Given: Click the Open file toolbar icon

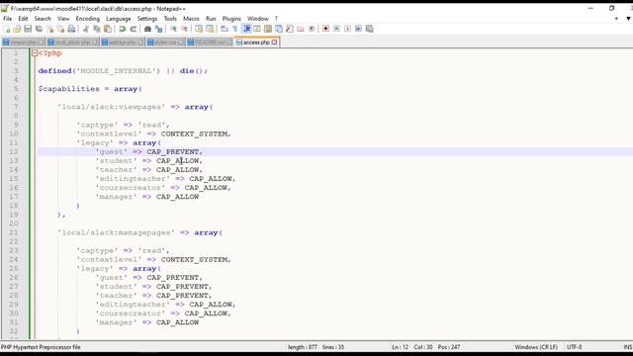Looking at the screenshot, I should (17, 29).
